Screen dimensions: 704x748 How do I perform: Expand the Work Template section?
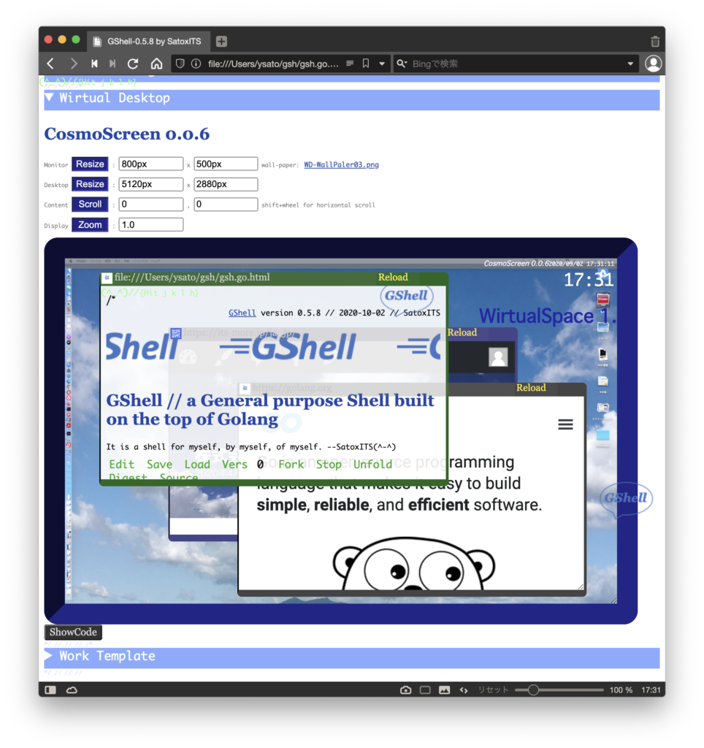click(x=49, y=656)
